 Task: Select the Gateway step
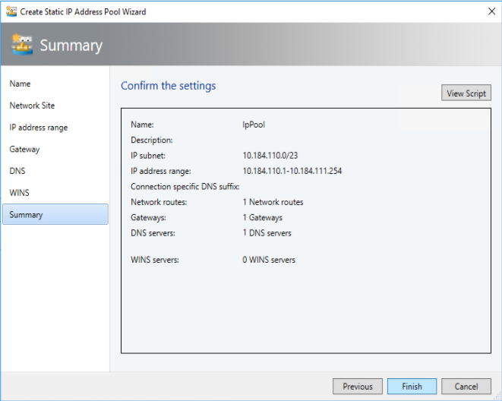coord(24,149)
